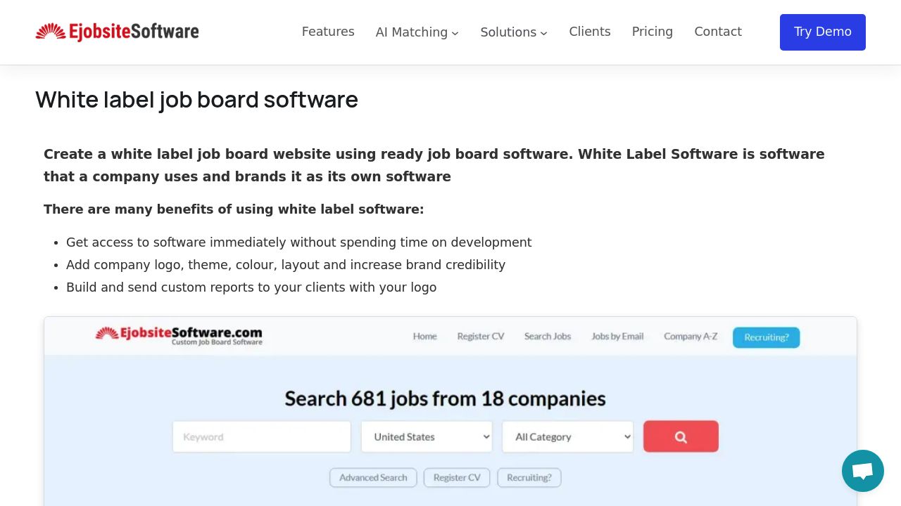Click the EjobsiteSoftware logo

coord(117,32)
